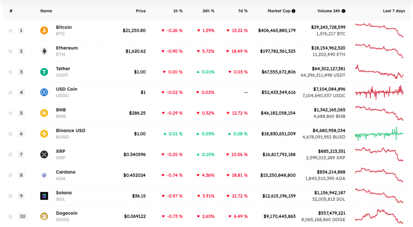Open the Dogecoin coin link

pos(67,213)
